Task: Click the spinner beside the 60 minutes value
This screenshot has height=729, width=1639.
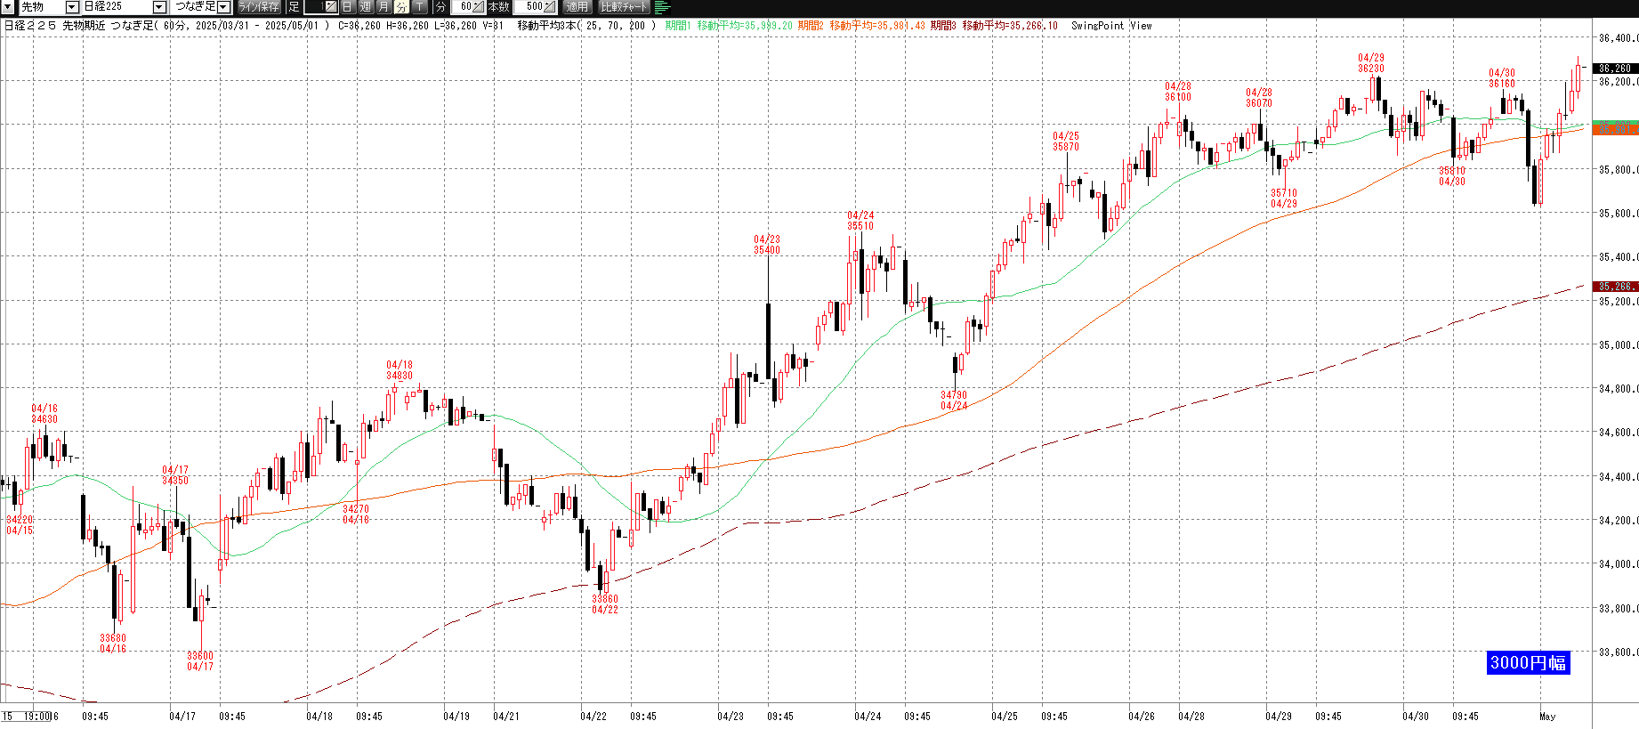Action: [x=478, y=7]
